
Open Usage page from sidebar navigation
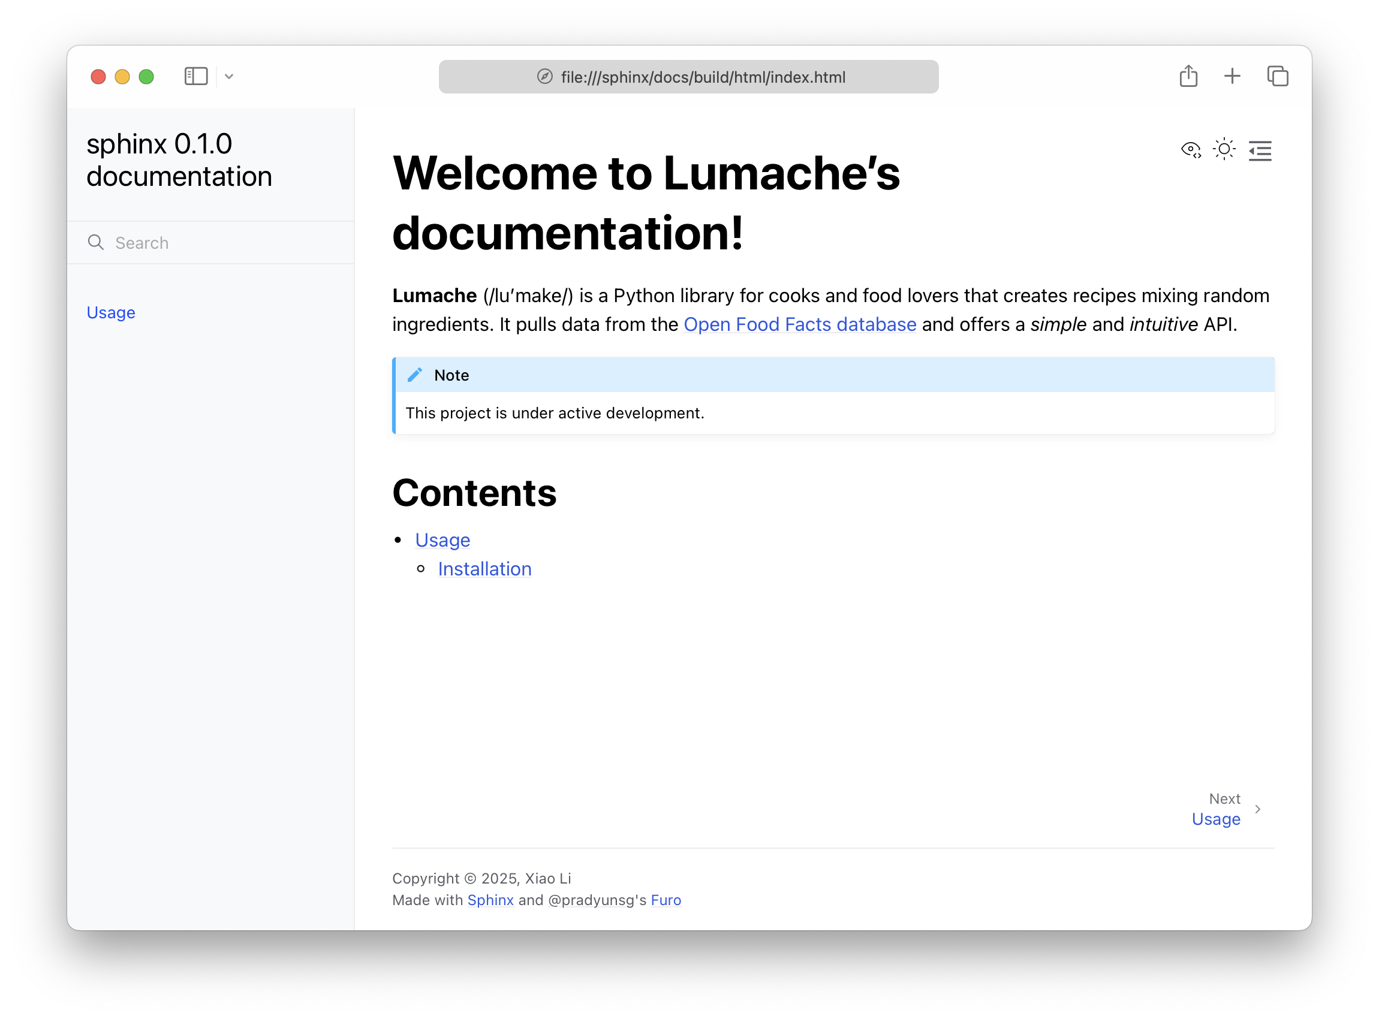(x=111, y=313)
